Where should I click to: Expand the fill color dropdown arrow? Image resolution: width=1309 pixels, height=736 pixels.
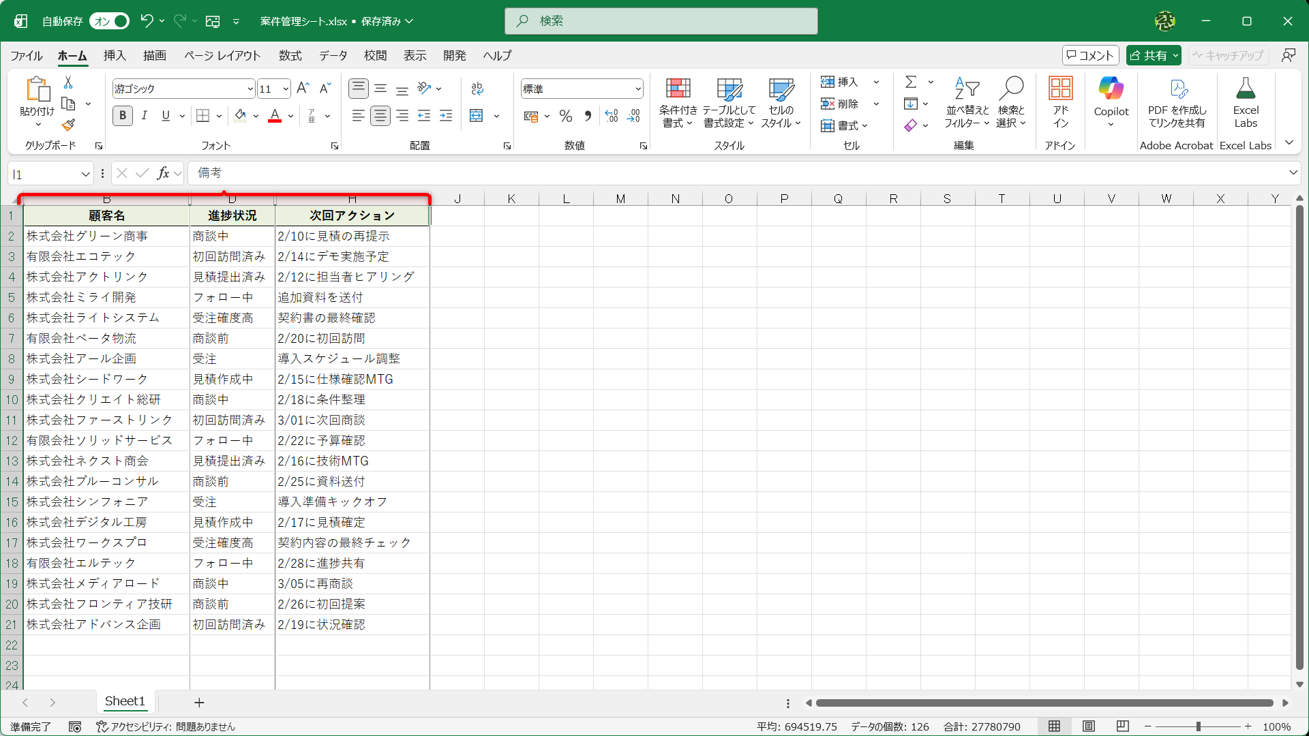pos(256,116)
